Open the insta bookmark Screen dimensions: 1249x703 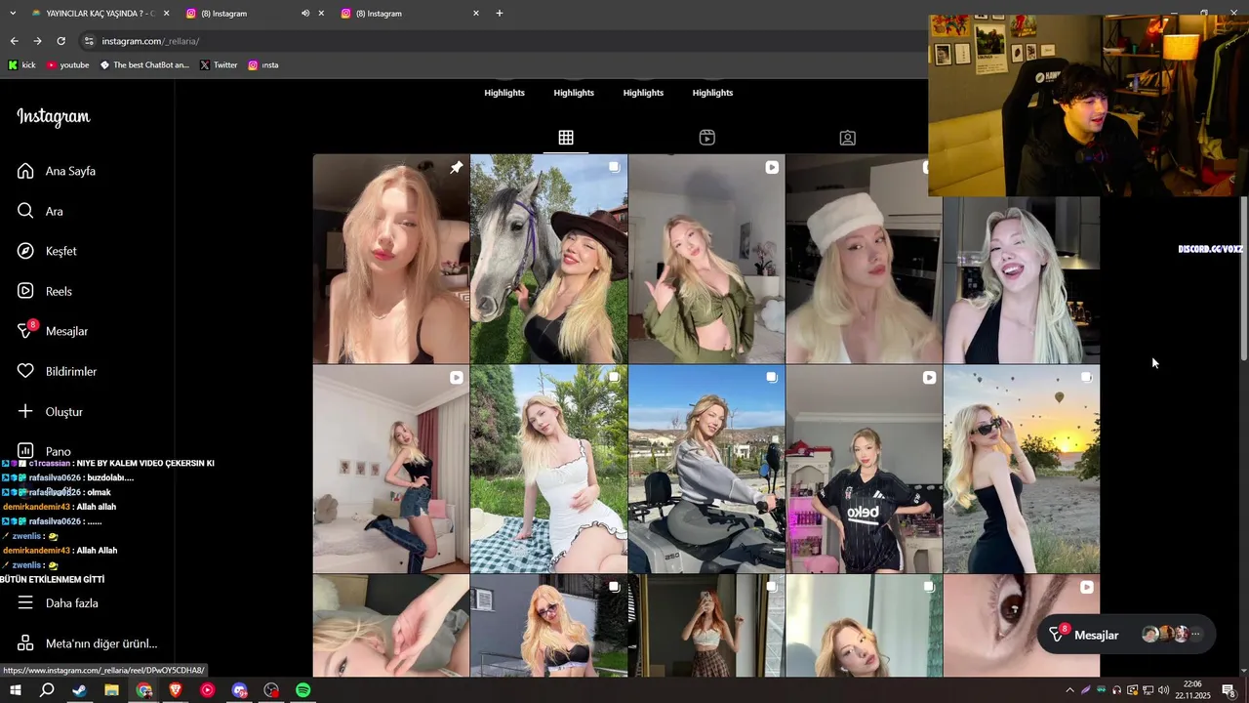(x=263, y=65)
